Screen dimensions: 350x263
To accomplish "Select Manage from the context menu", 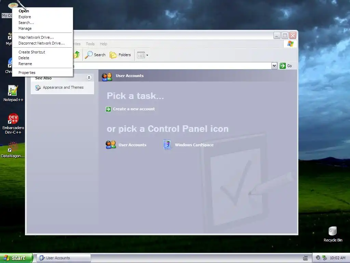I will tap(42, 28).
